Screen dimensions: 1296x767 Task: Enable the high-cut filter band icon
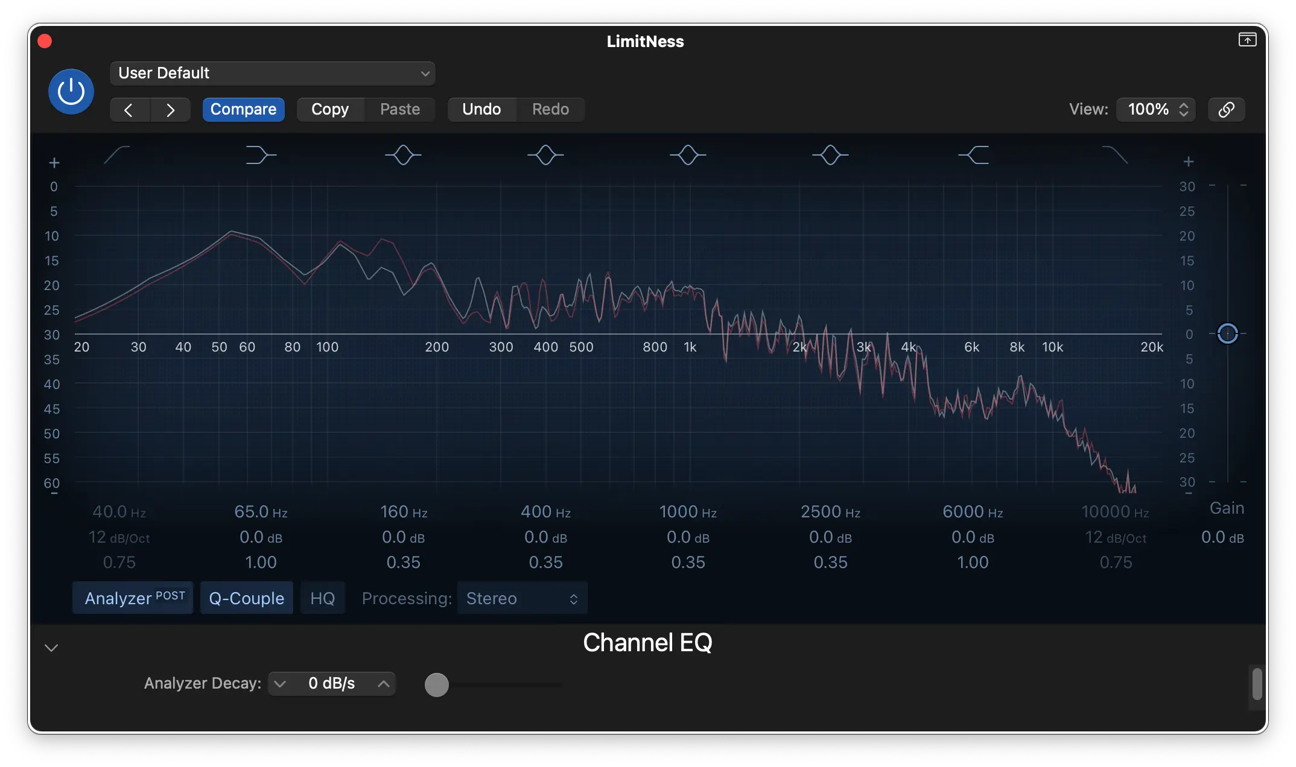tap(1115, 155)
